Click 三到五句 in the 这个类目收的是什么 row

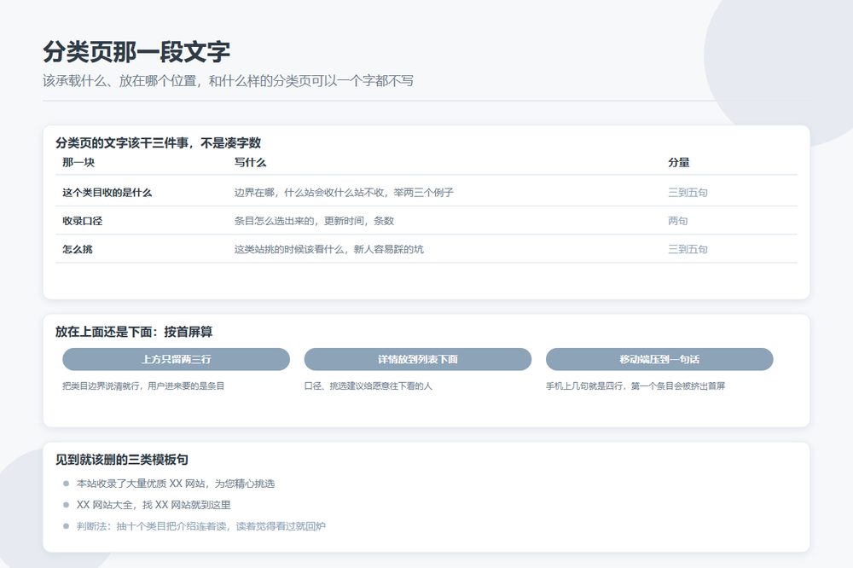pyautogui.click(x=688, y=193)
